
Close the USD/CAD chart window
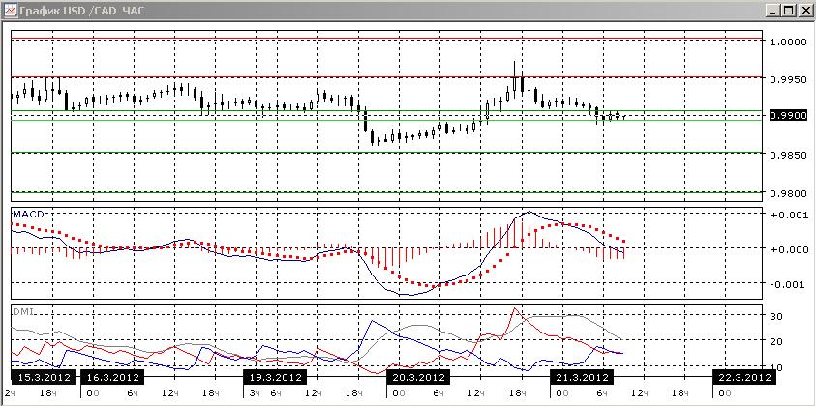[x=804, y=10]
